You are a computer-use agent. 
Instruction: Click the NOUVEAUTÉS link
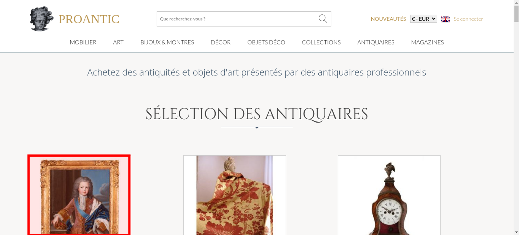[x=388, y=19]
